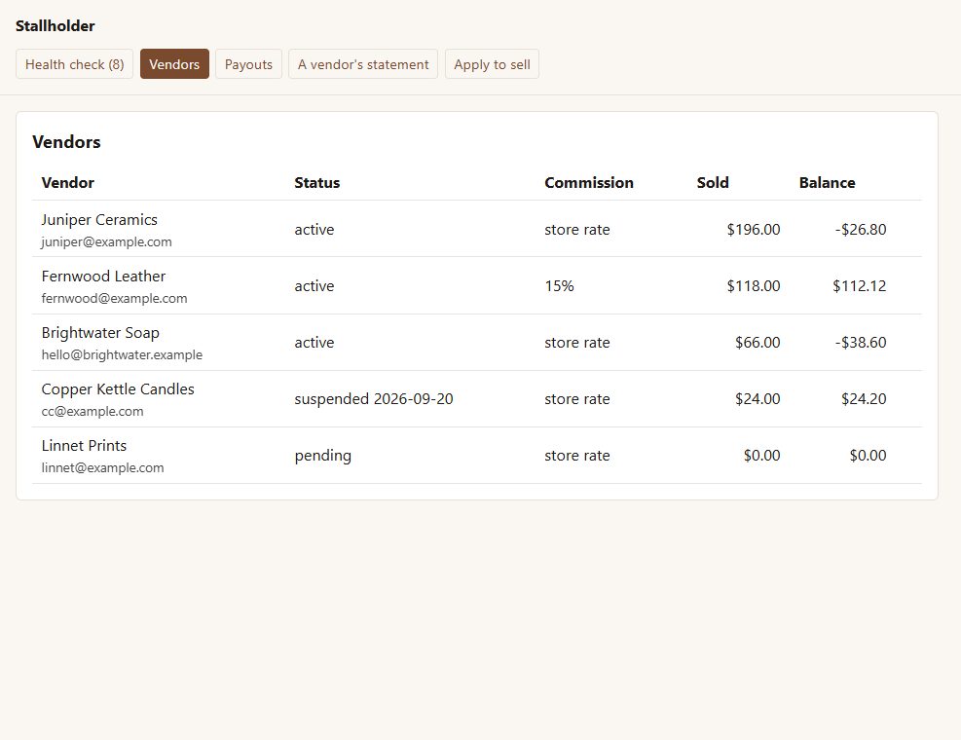Click Juniper Ceramics' $196.00 sold amount
Screen dimensions: 961x740
click(x=754, y=229)
